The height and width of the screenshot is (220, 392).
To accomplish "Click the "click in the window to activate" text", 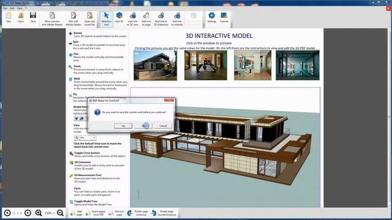I will tap(209, 43).
